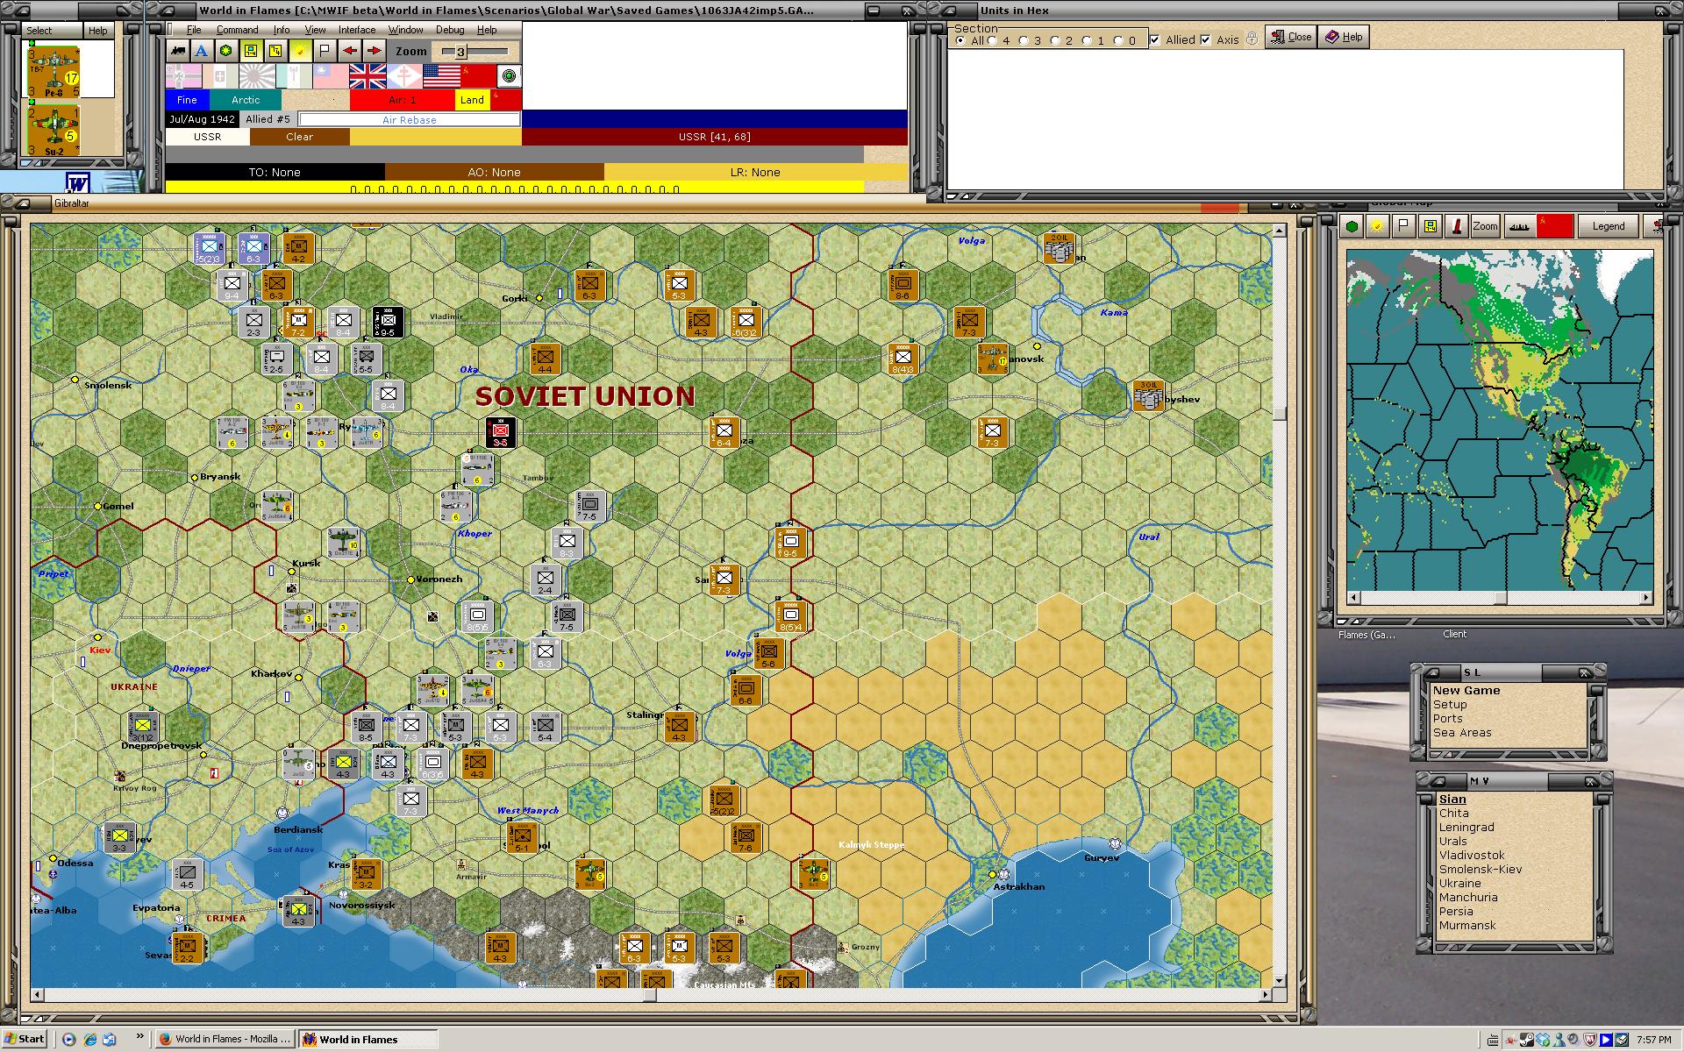Image resolution: width=1684 pixels, height=1052 pixels.
Task: Uncheck the Allied checkbox
Action: [x=1155, y=39]
